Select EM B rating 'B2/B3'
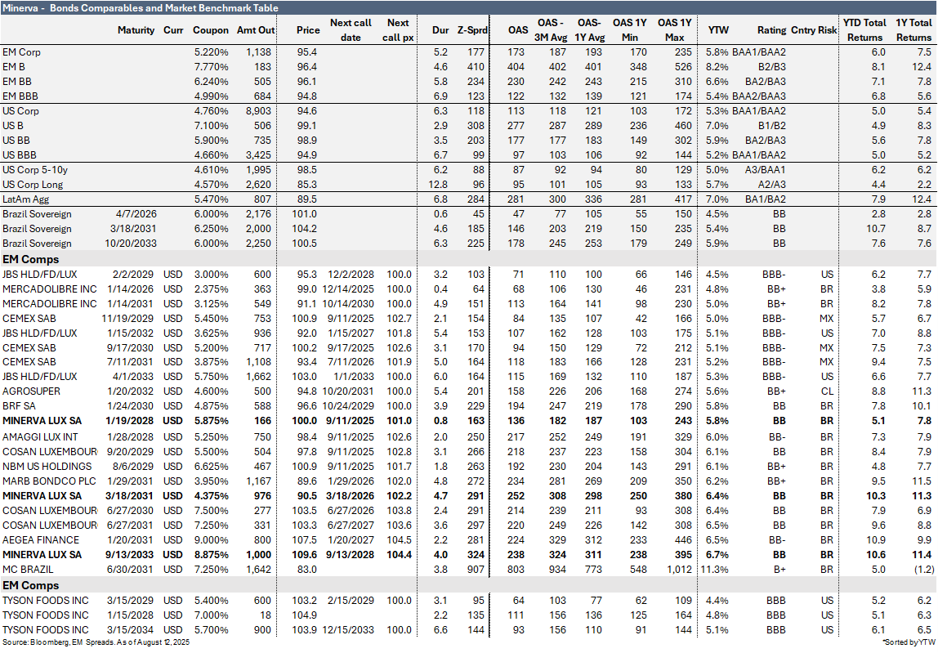The image size is (938, 653). pyautogui.click(x=772, y=66)
